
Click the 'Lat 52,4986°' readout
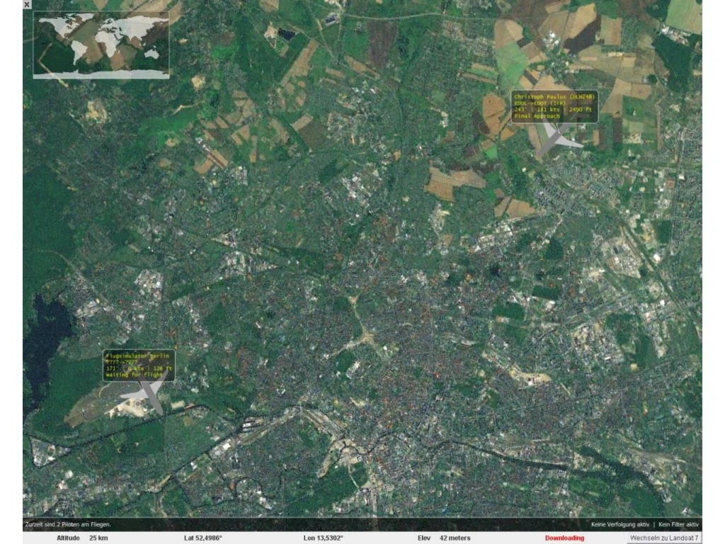pos(203,538)
